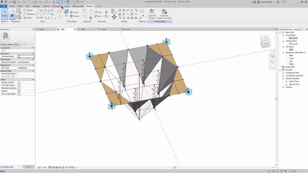The height and width of the screenshot is (173, 308).
Task: Close the {3D} view tab
Action: (x=75, y=29)
